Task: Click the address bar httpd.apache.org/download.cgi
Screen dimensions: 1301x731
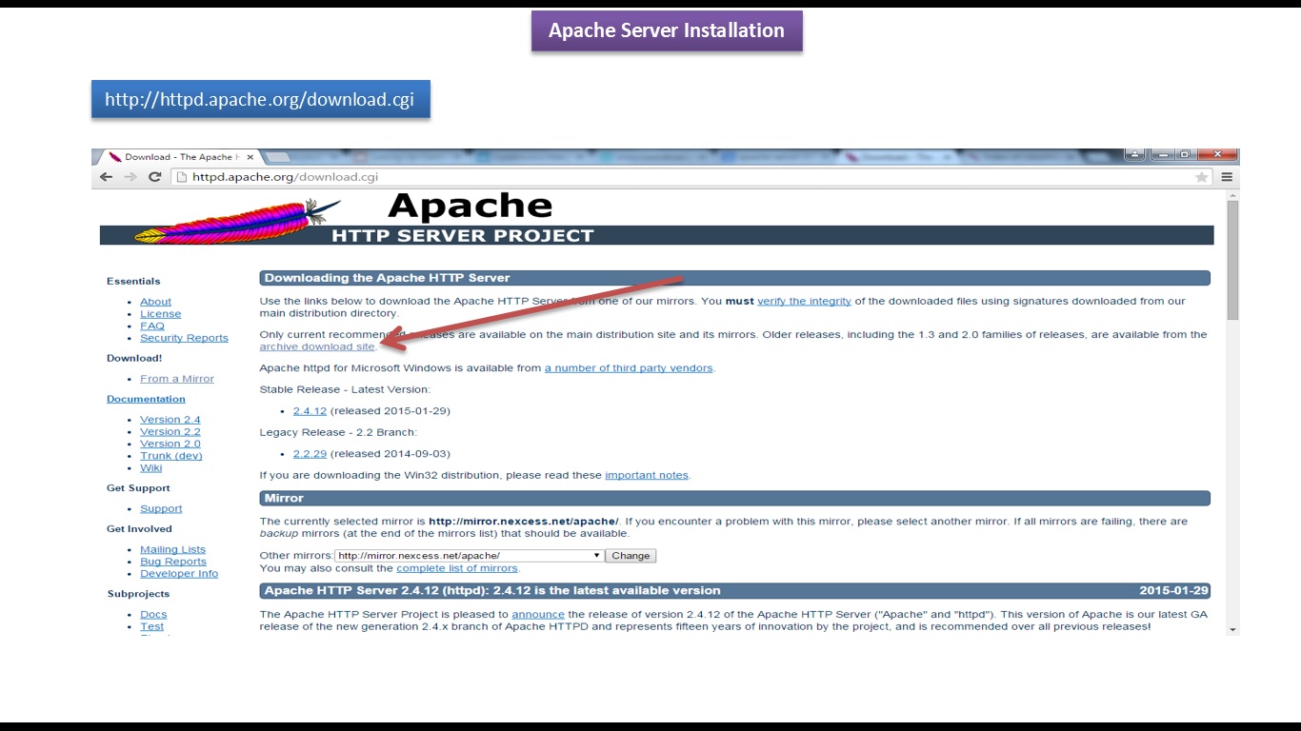Action: [681, 177]
